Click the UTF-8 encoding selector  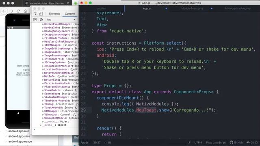coord(198,142)
